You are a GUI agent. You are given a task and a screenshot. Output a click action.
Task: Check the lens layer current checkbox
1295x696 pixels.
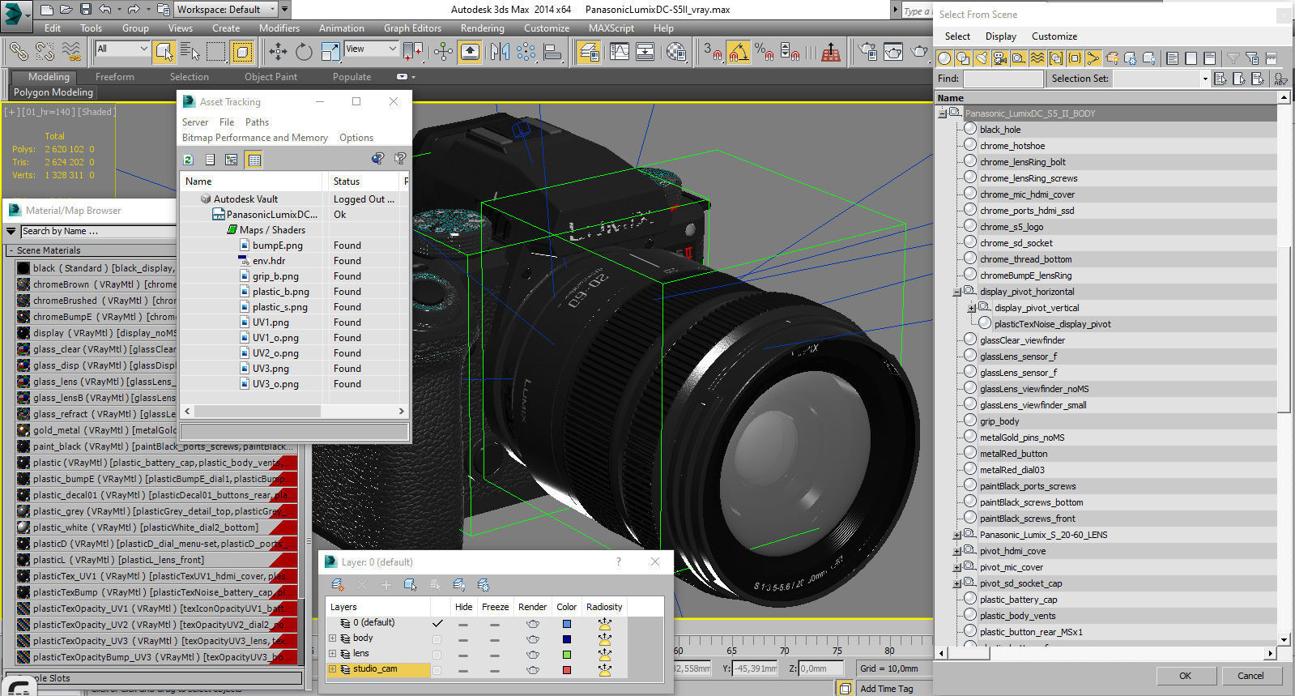[x=437, y=655]
